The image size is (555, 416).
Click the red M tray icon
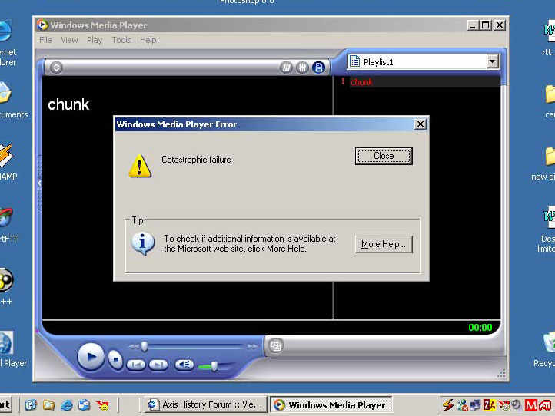(x=531, y=405)
